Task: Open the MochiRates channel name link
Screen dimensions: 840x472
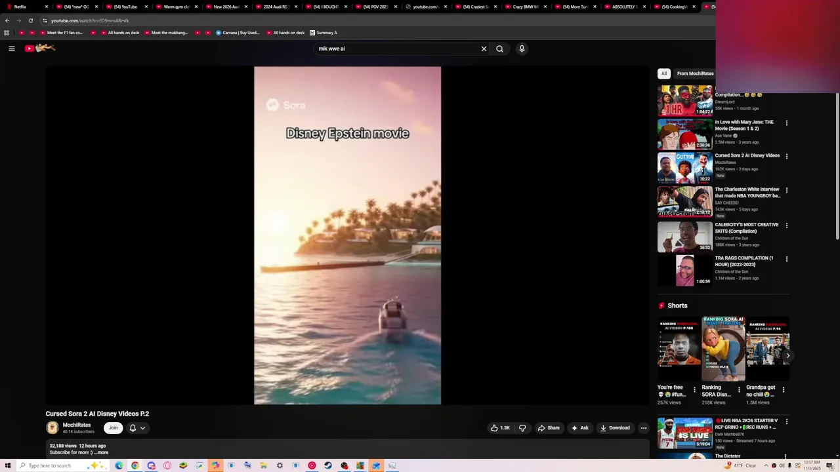Action: pos(77,425)
